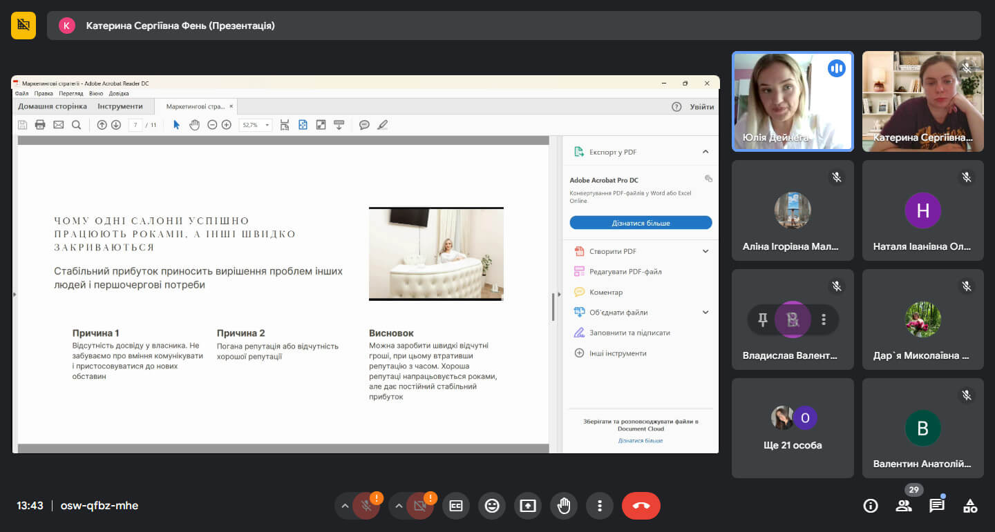Raise hand in the meeting
The width and height of the screenshot is (995, 532).
pos(564,506)
